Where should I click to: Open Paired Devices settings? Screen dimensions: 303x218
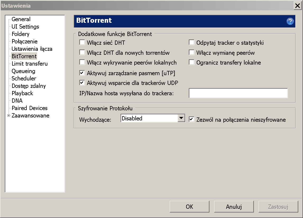point(30,108)
